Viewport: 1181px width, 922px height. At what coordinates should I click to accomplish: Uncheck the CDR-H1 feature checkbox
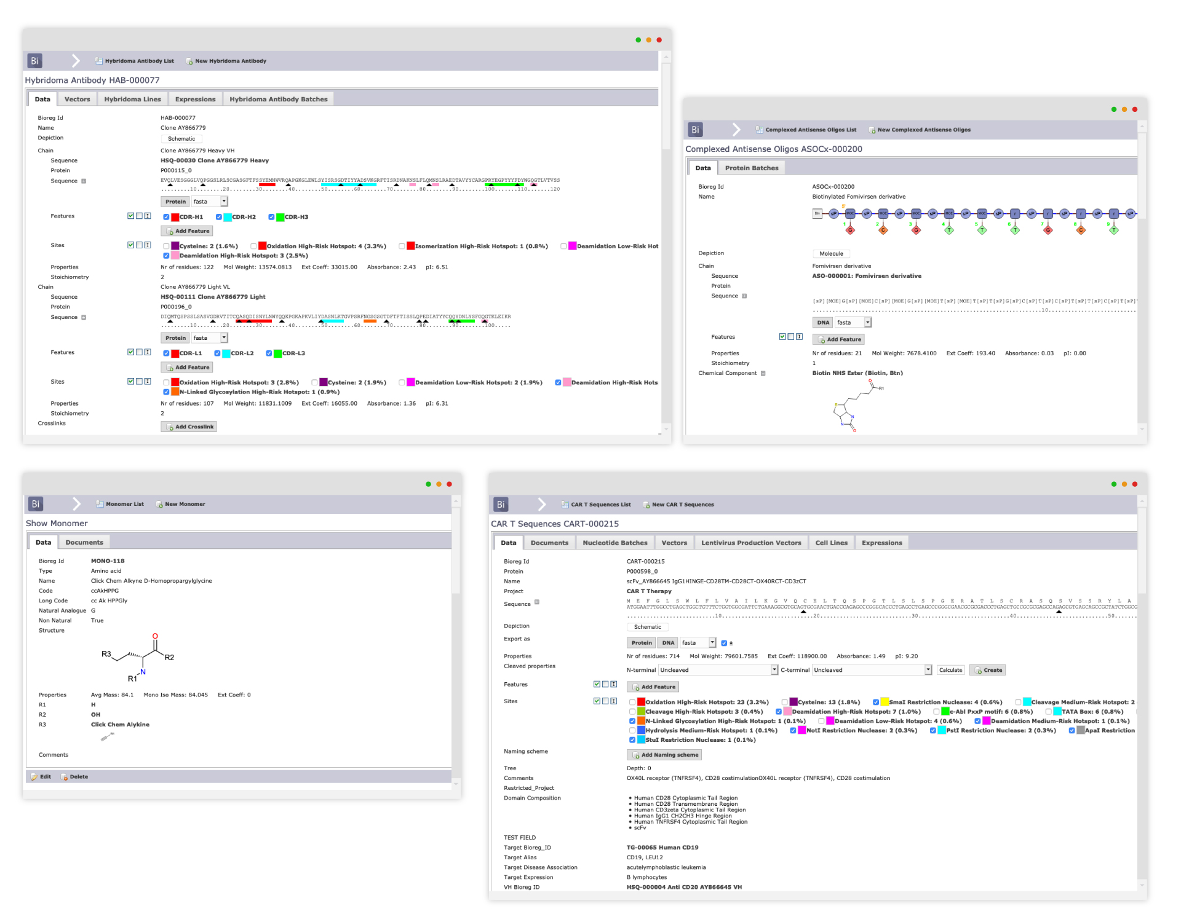point(165,216)
